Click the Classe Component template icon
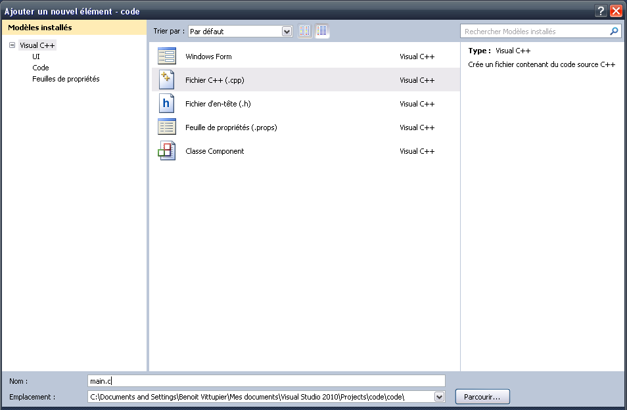Image resolution: width=627 pixels, height=410 pixels. coord(167,151)
